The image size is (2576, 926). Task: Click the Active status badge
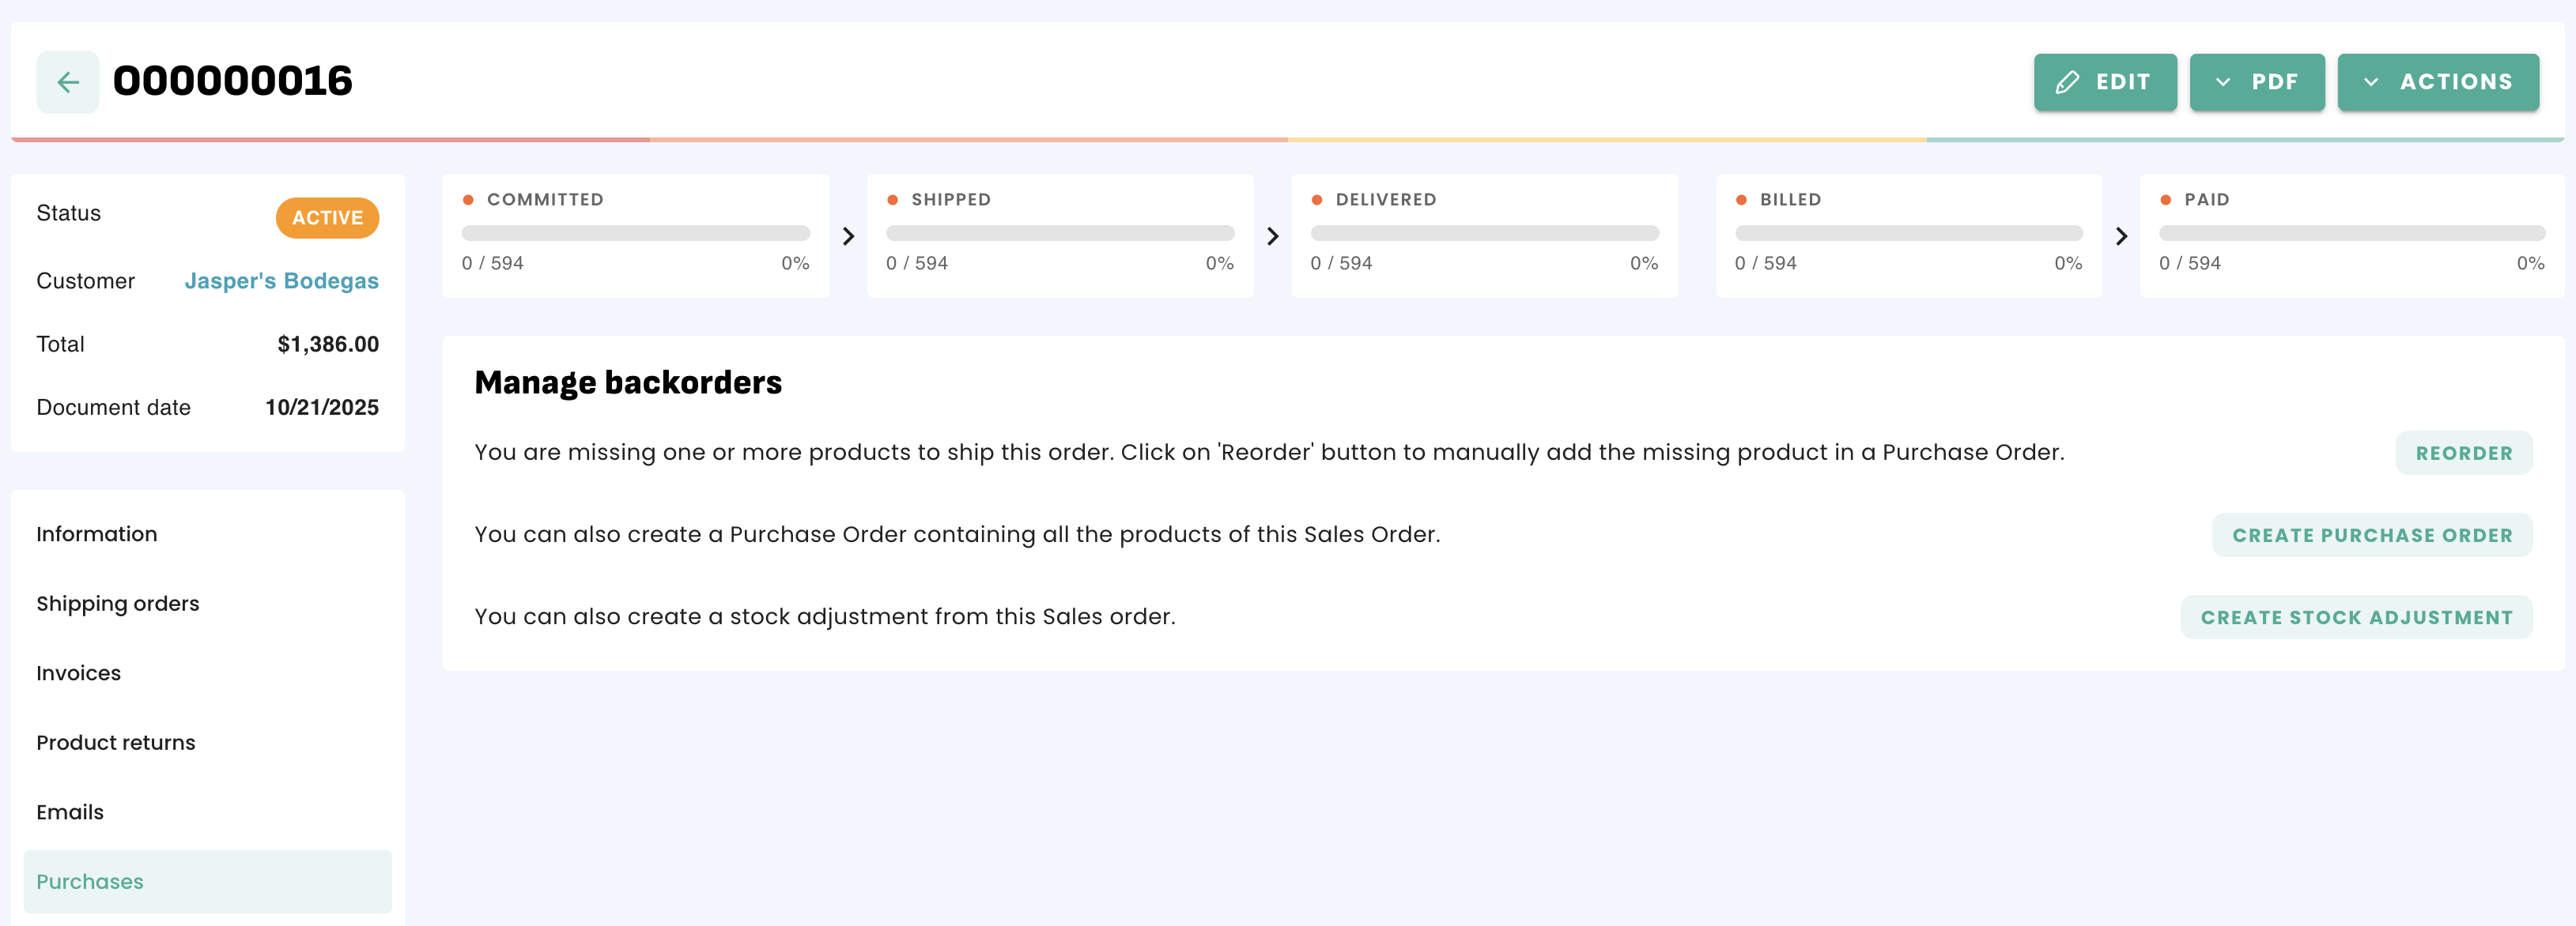click(327, 218)
